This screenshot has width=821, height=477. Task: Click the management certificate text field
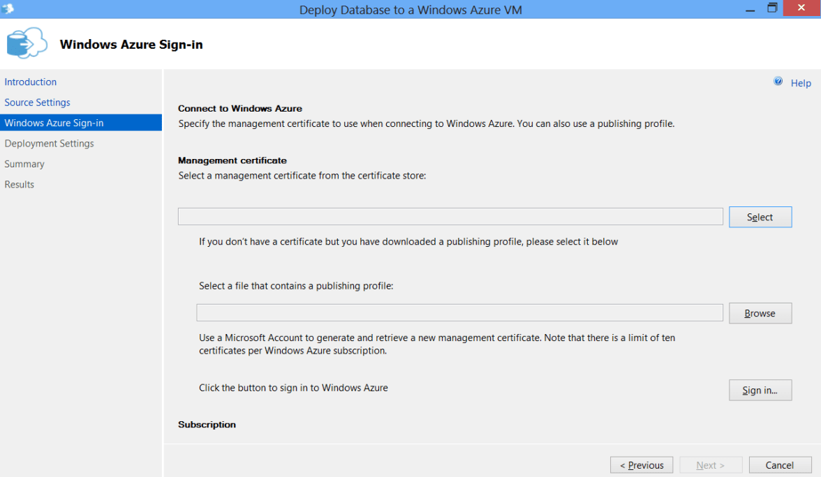(450, 217)
